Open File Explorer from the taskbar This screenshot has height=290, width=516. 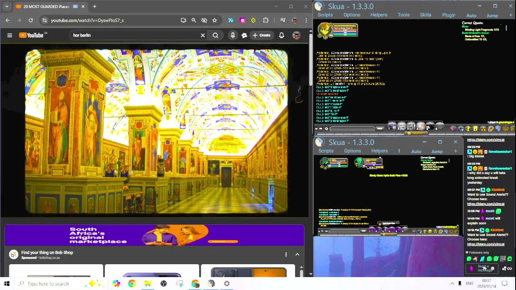coord(148,284)
